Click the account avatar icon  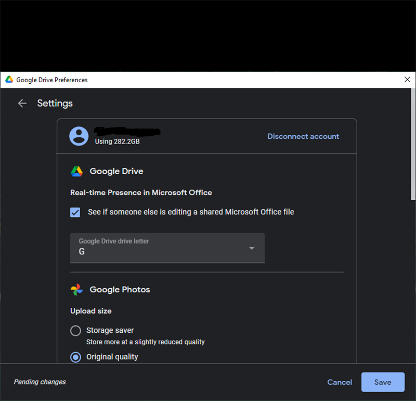[79, 136]
